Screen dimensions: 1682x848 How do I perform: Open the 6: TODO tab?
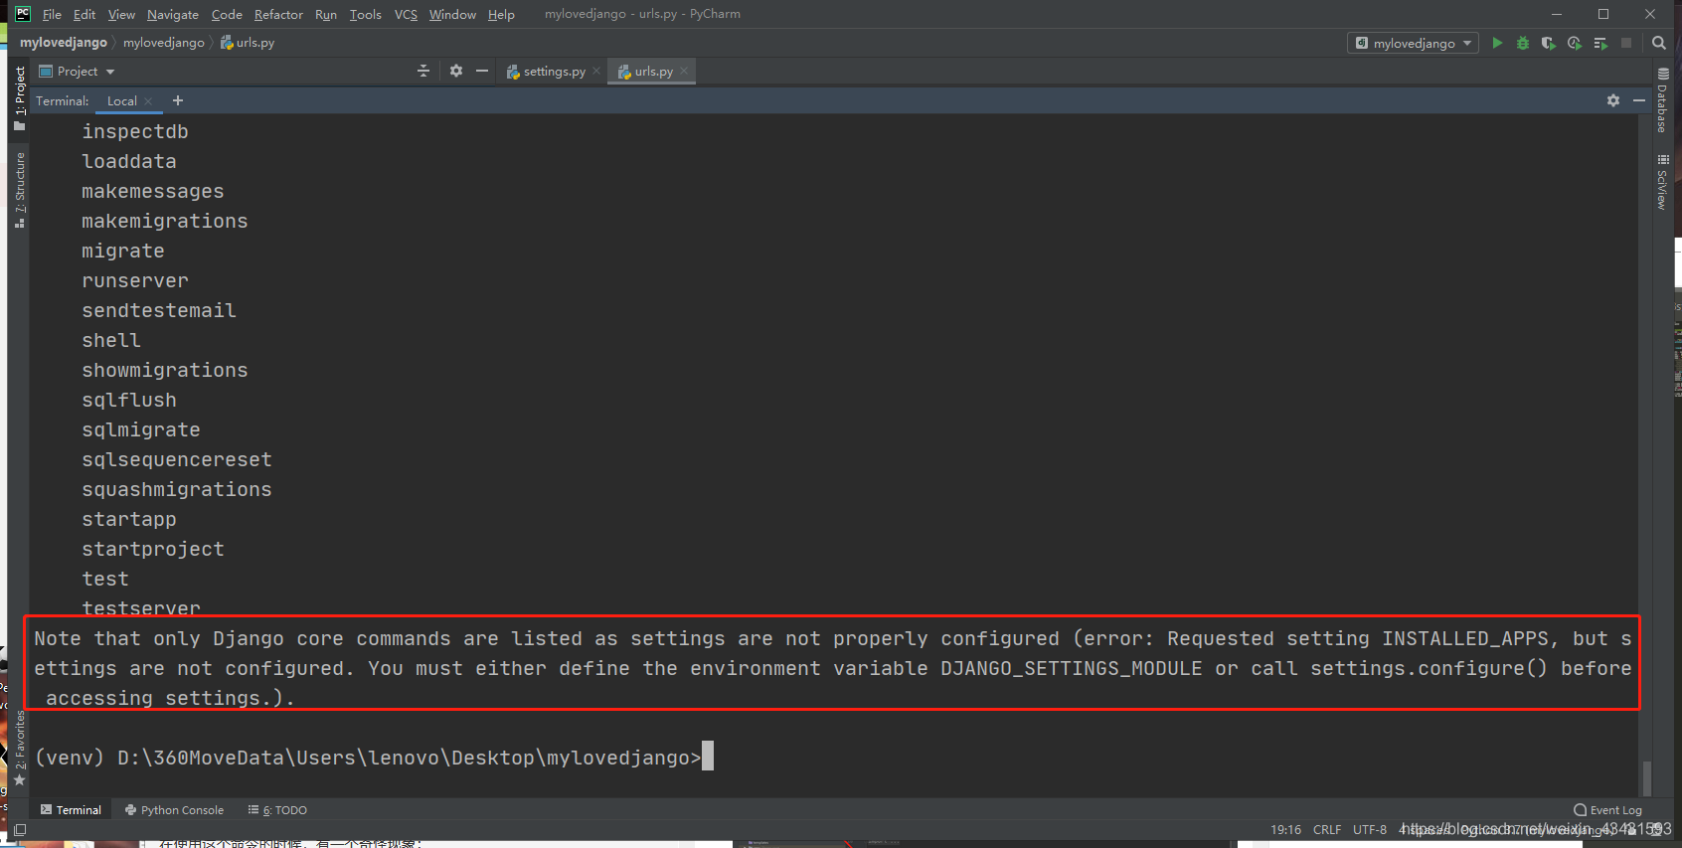(277, 810)
